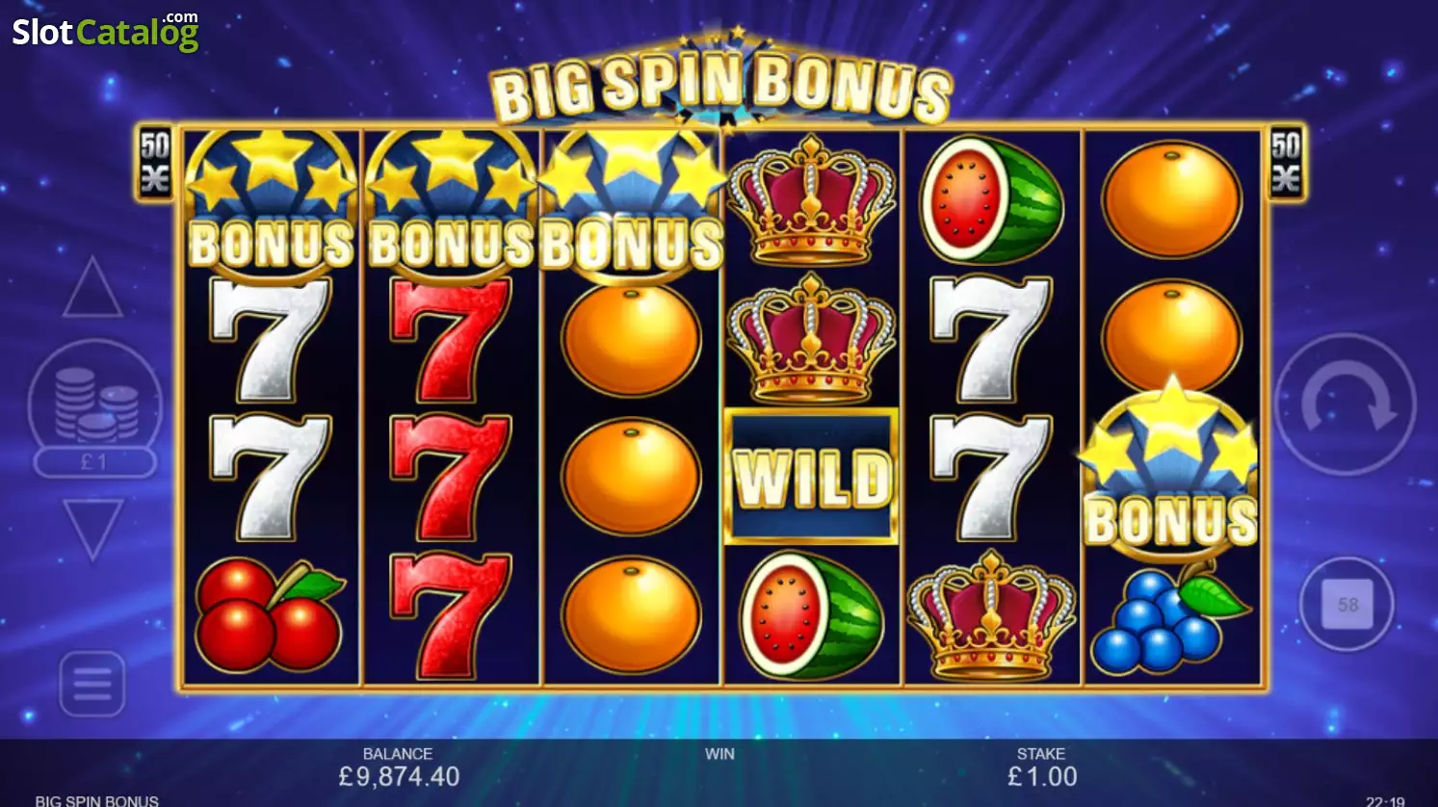Open the autoplay square button showing 58
This screenshot has width=1438, height=807.
[x=1347, y=605]
